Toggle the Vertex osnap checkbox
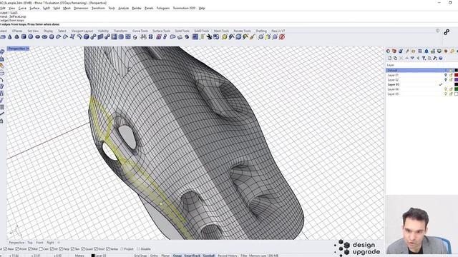 [x=108, y=249]
